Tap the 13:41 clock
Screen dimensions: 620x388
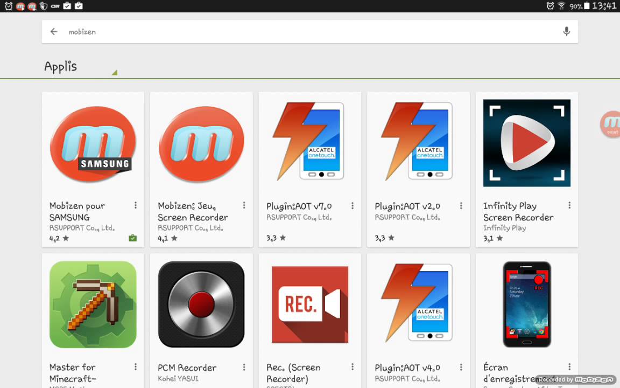pos(604,6)
